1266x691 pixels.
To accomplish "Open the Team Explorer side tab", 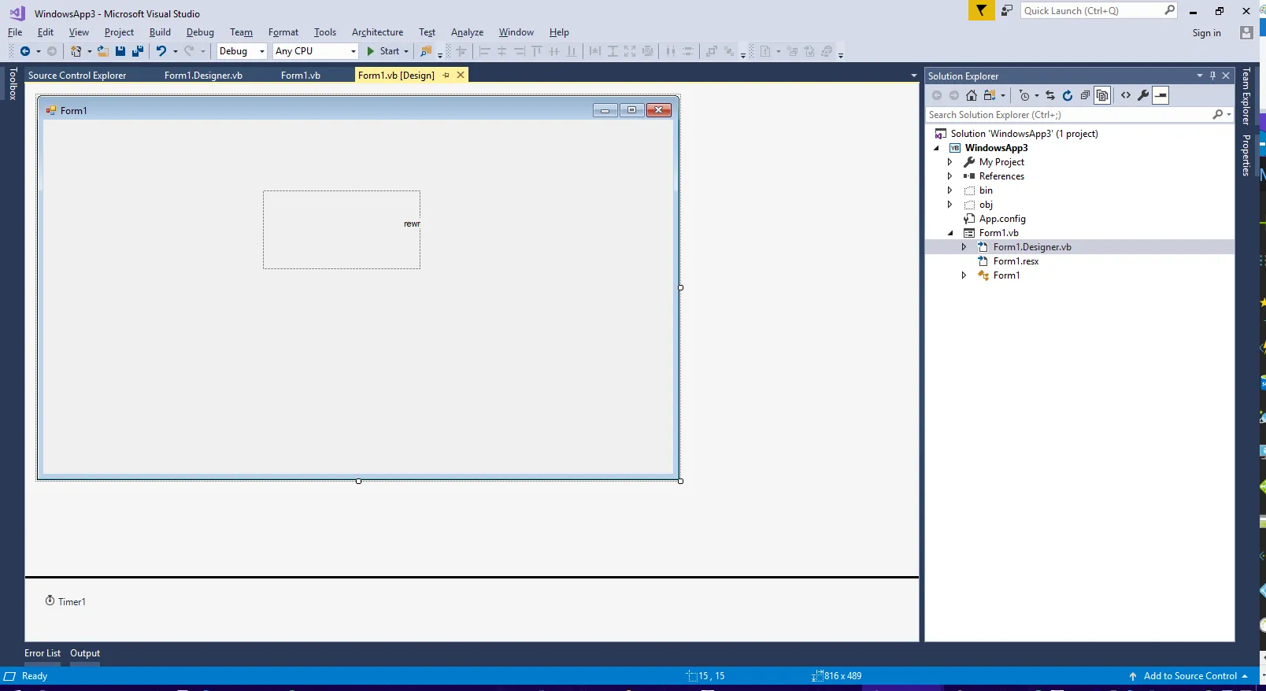I will pyautogui.click(x=1246, y=96).
